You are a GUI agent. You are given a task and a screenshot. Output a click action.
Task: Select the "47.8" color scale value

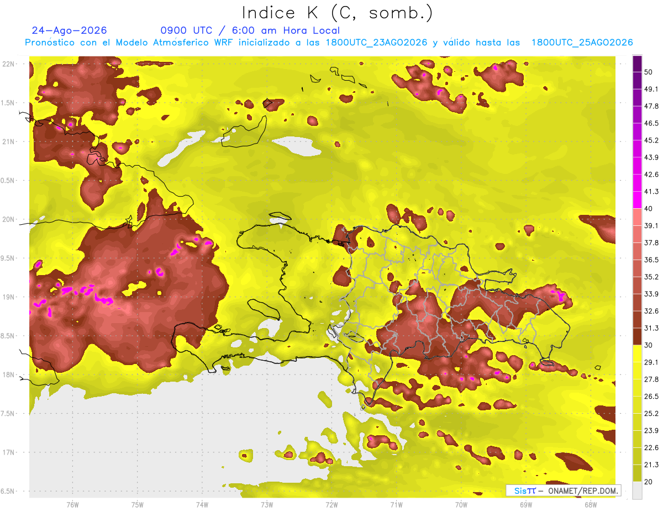click(x=651, y=106)
